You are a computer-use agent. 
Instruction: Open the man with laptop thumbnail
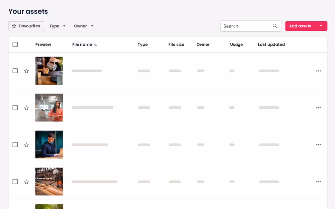[49, 145]
